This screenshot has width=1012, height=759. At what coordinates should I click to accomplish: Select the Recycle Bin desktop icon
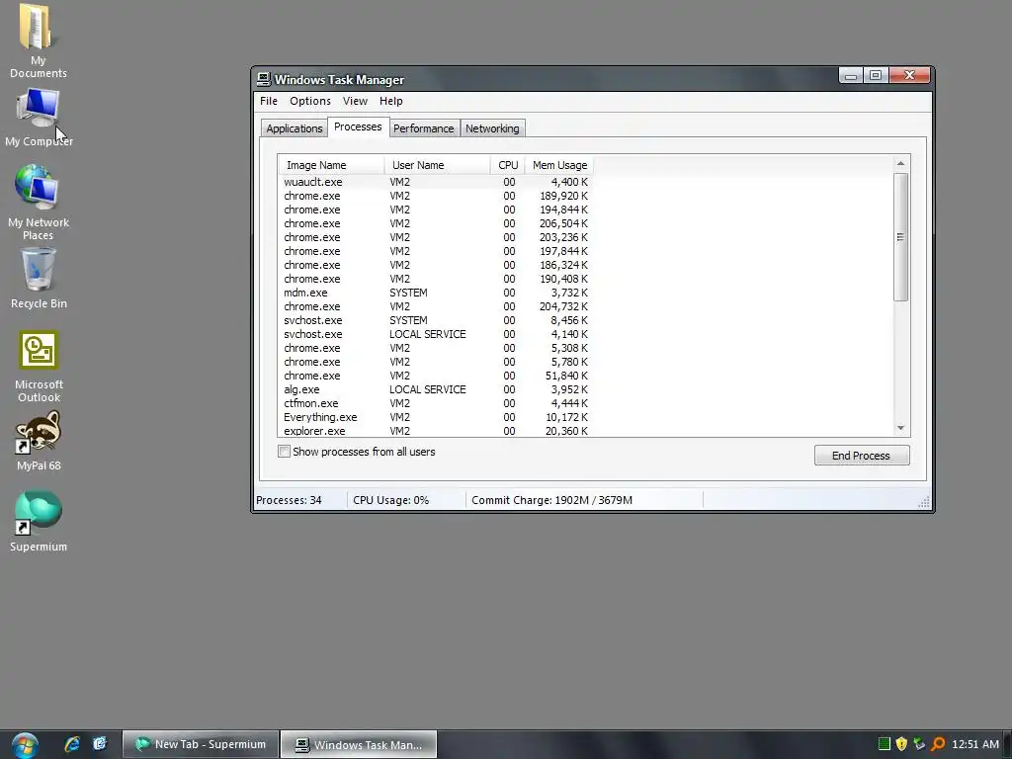(39, 270)
